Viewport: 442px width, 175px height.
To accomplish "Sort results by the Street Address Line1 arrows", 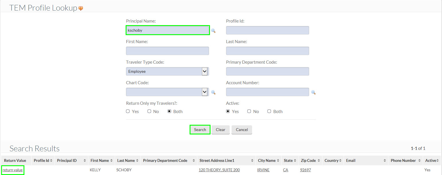I will click(x=252, y=161).
